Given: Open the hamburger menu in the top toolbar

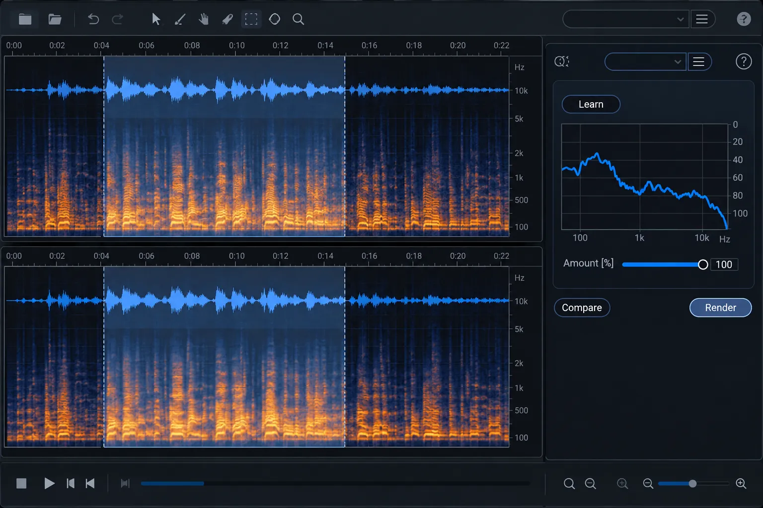Looking at the screenshot, I should [702, 19].
